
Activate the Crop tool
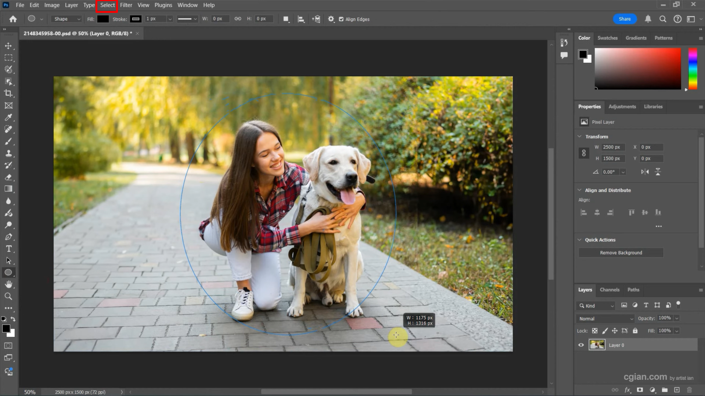[x=9, y=94]
